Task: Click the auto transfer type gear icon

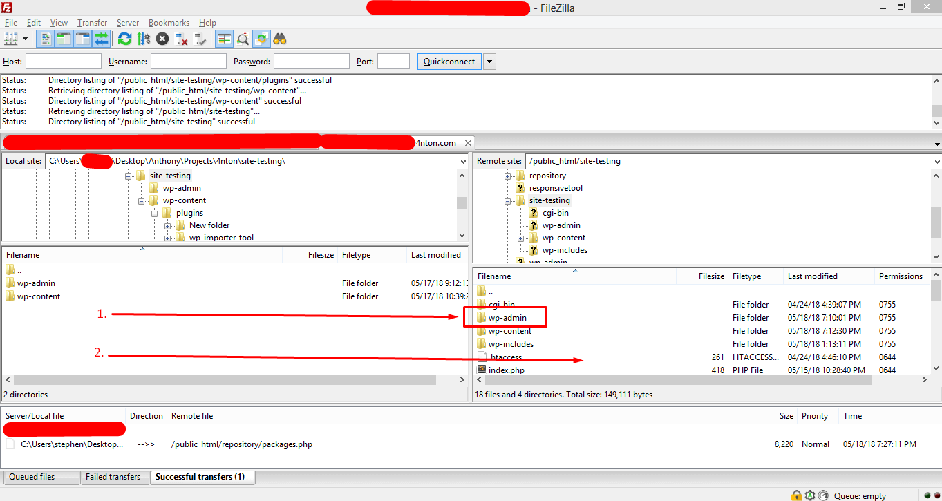Action: click(810, 495)
